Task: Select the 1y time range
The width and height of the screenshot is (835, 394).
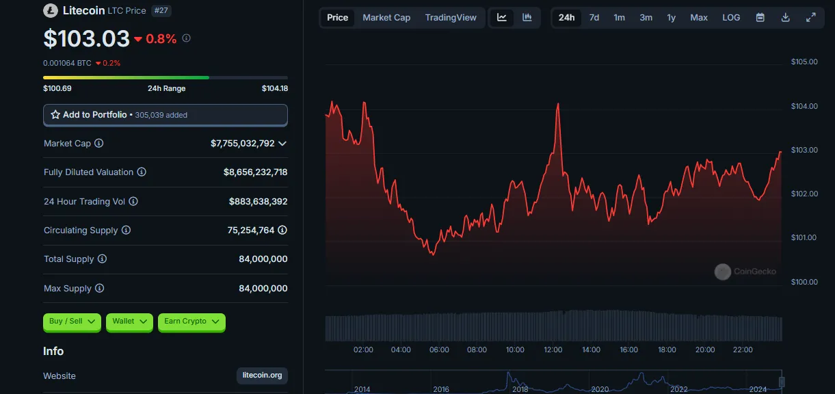Action: (x=672, y=18)
